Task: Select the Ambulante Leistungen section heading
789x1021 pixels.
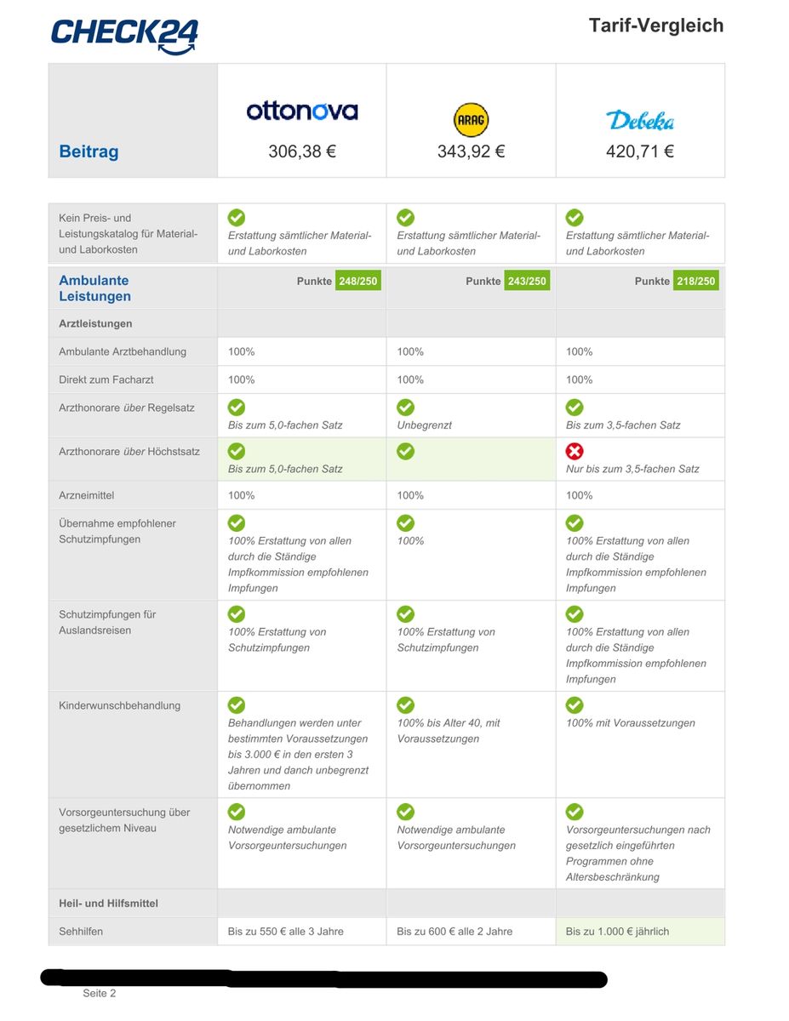Action: pyautogui.click(x=94, y=288)
